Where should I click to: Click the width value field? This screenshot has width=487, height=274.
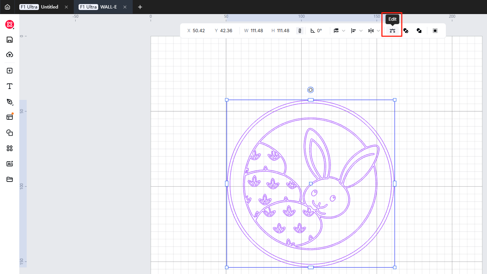[x=256, y=31]
